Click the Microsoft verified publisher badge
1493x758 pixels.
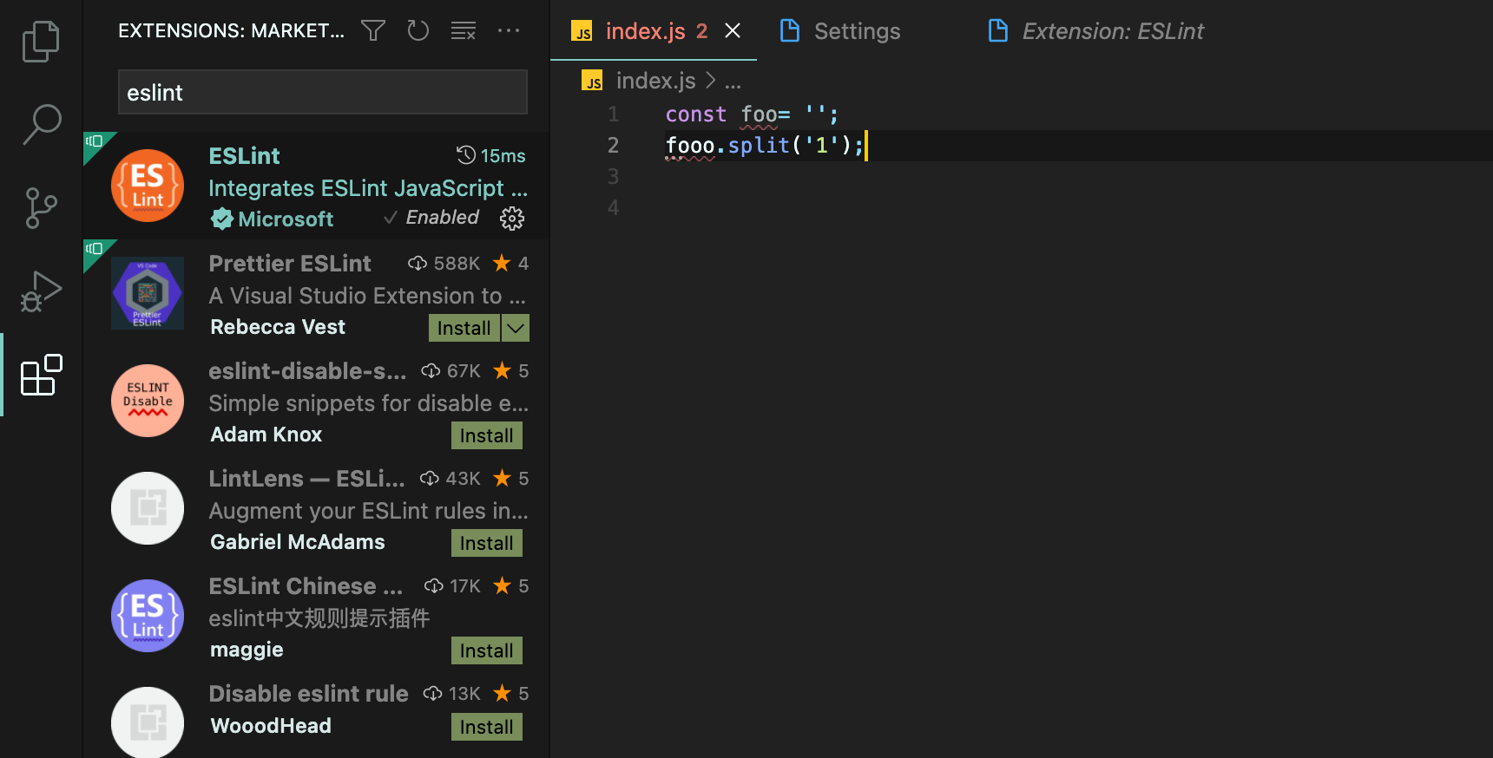click(x=222, y=219)
